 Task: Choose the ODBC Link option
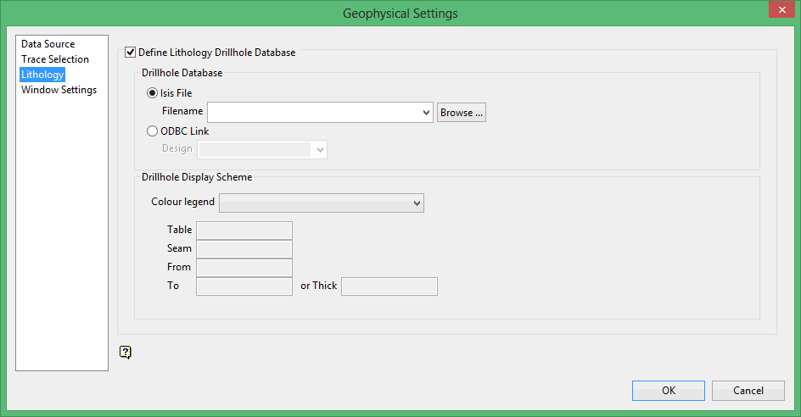click(x=153, y=131)
